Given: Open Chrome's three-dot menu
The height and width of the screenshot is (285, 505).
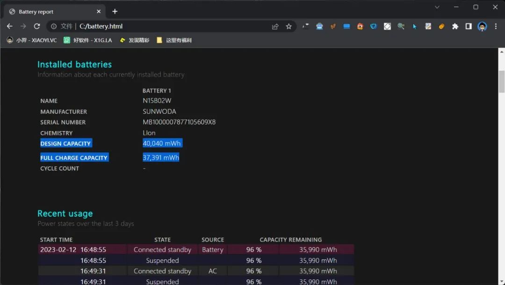Looking at the screenshot, I should tap(496, 27).
